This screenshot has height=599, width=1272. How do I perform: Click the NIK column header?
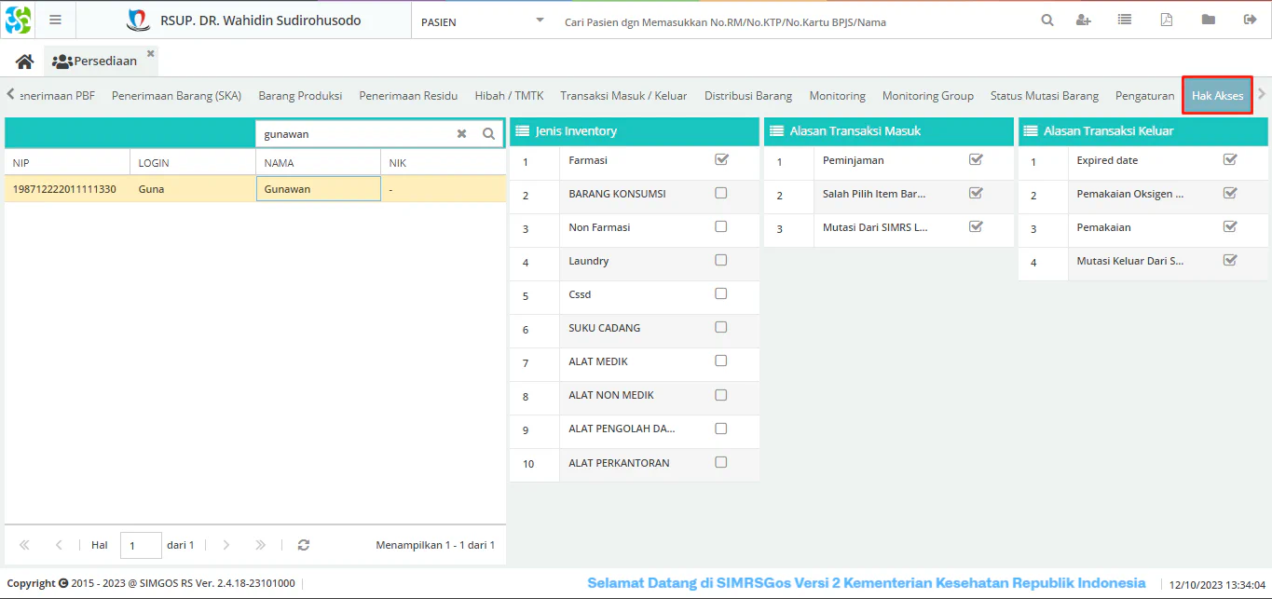(x=444, y=163)
